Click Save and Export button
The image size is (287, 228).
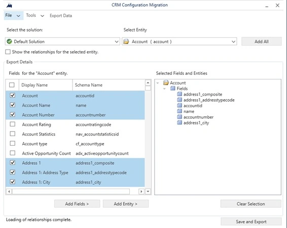(251, 221)
